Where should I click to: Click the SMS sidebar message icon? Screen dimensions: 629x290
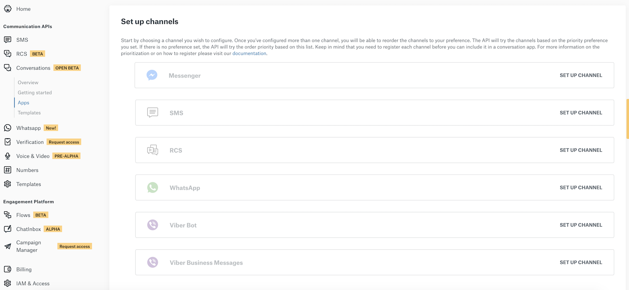[x=7, y=39]
